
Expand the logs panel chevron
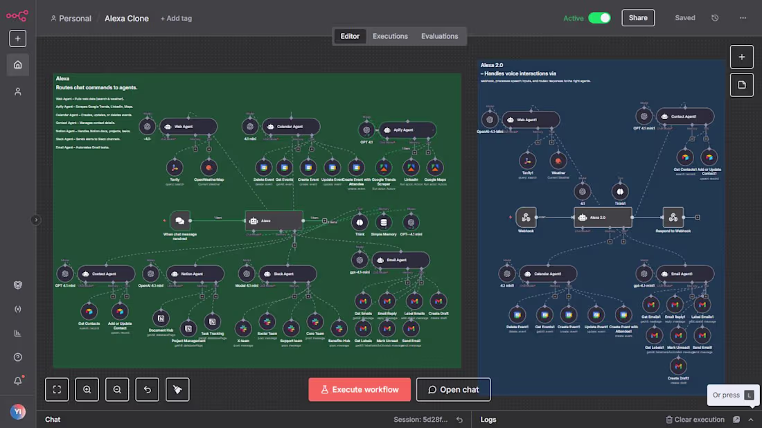pos(751,420)
